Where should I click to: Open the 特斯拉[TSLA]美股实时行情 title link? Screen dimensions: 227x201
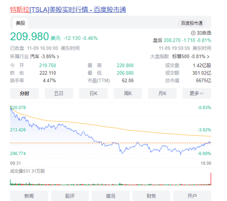coord(68,10)
